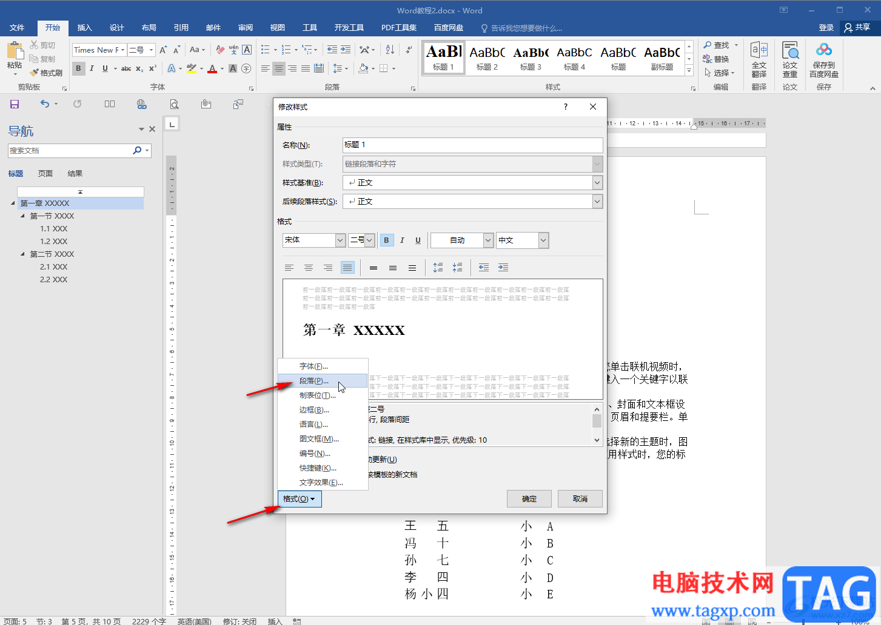Click the Undo arrow icon
The image size is (881, 625).
click(x=45, y=104)
